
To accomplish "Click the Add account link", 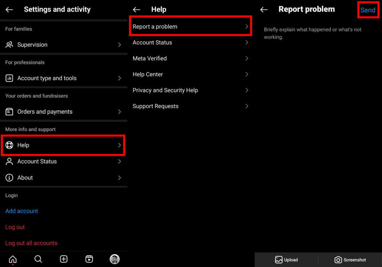I will (x=22, y=211).
